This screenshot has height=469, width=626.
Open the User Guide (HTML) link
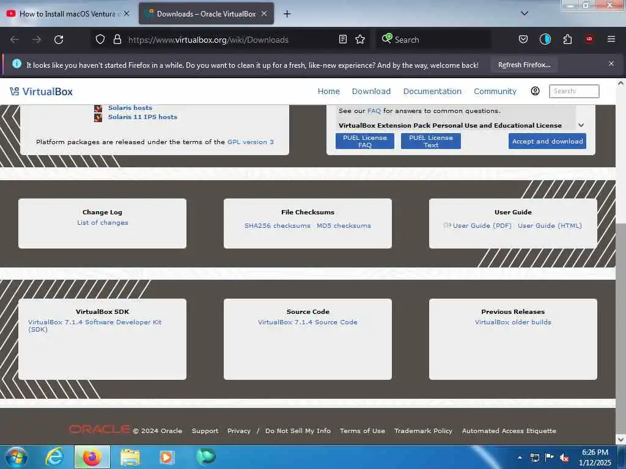550,226
